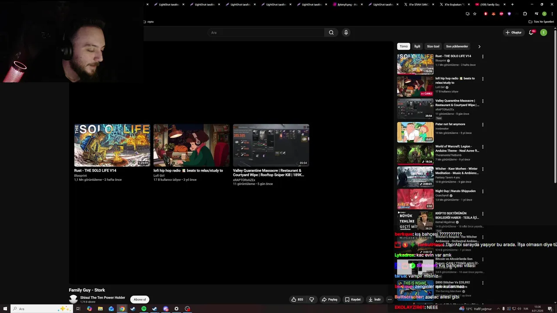
Task: Activate voice search microphone icon
Action: [346, 33]
